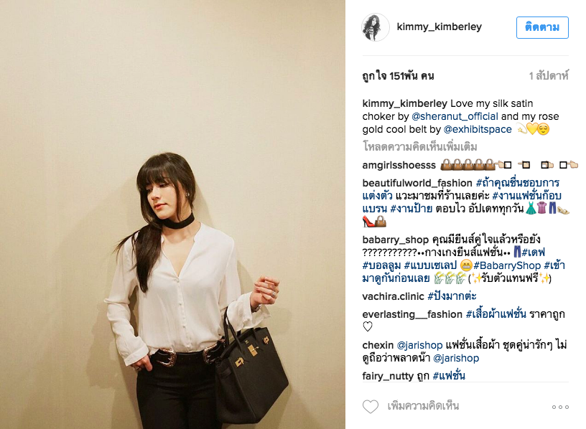This screenshot has width=586, height=429.
Task: Open kimmy_kimberley profile avatar
Action: pos(375,27)
